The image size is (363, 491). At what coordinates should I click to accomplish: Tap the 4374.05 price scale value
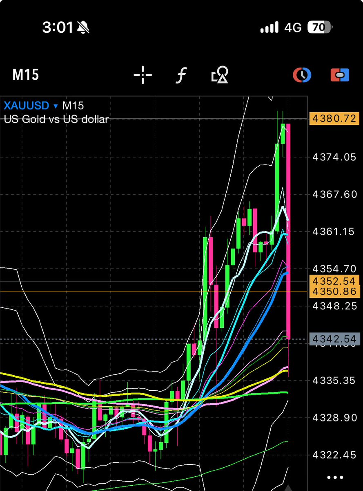(334, 157)
